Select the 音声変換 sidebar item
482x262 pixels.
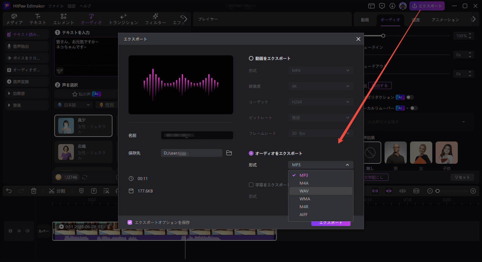pos(27,82)
